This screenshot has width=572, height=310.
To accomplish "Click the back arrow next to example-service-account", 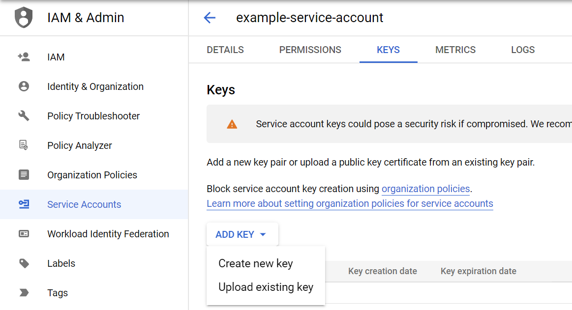I will (x=210, y=18).
